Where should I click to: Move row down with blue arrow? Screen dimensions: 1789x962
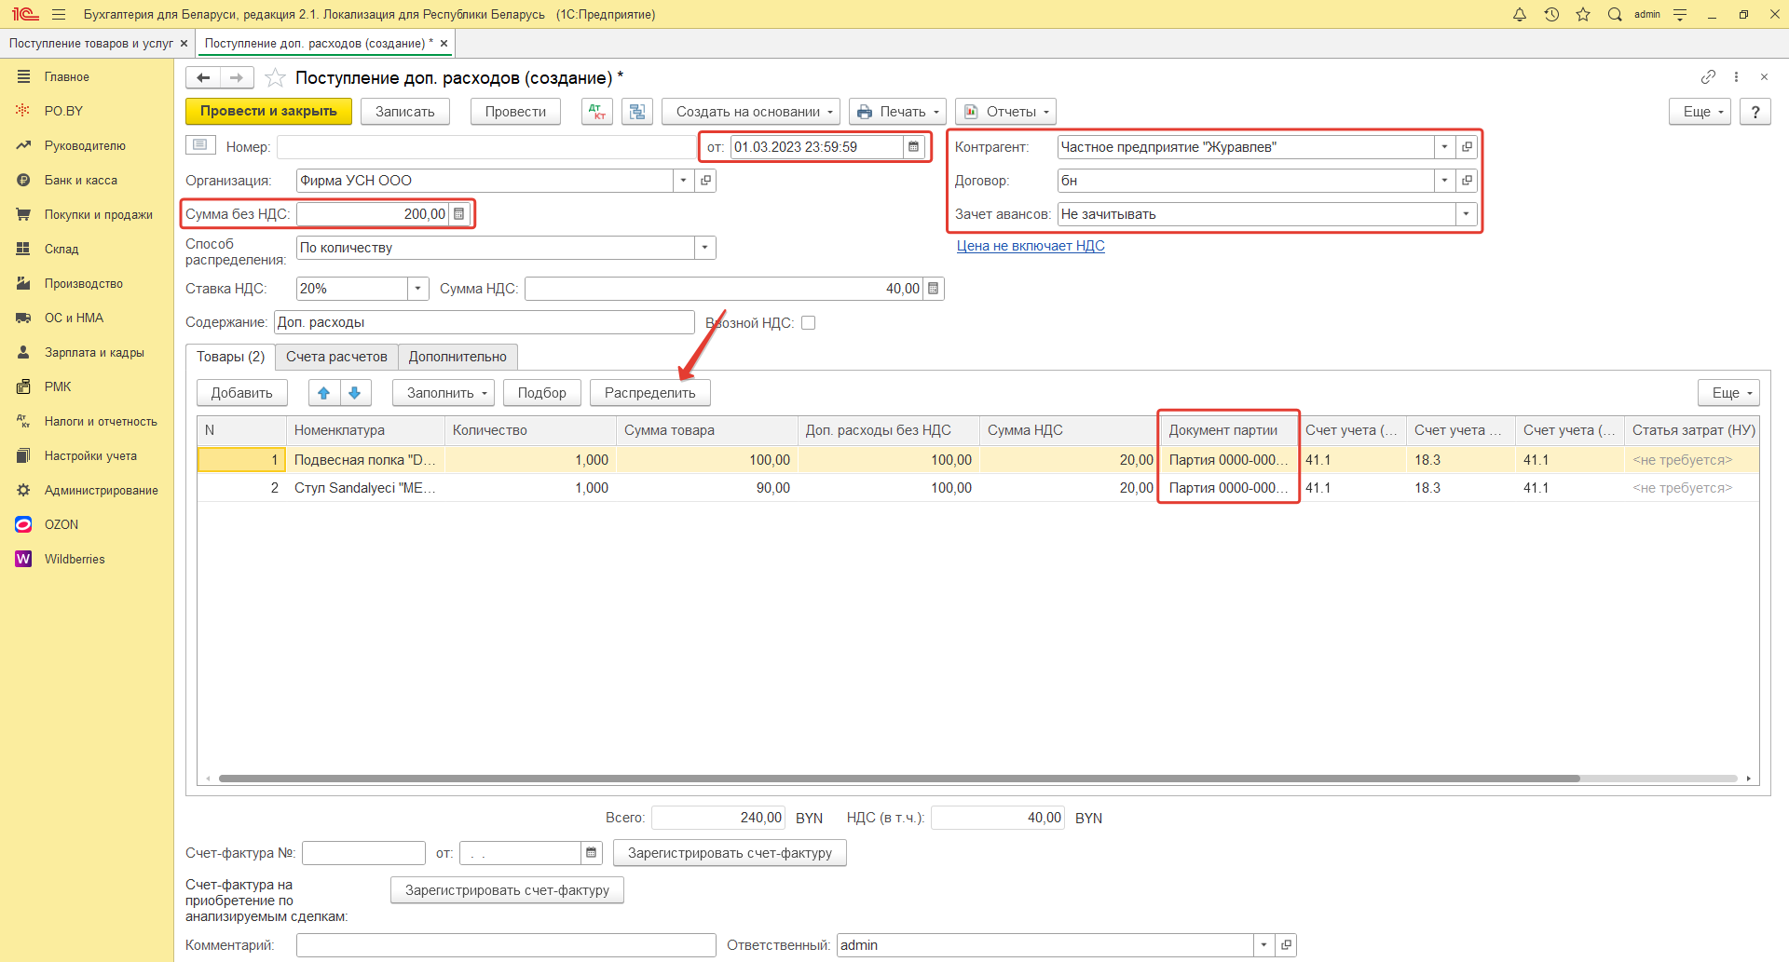point(355,393)
